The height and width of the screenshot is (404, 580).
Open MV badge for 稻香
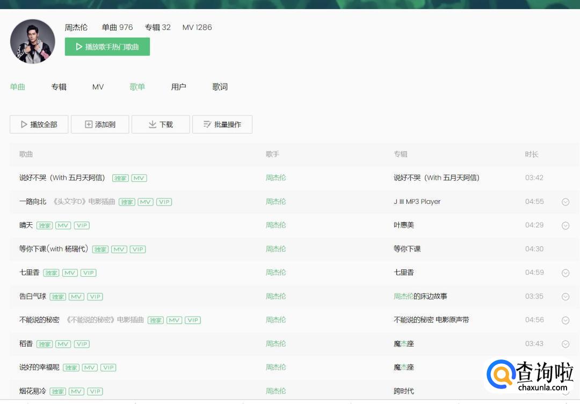[63, 344]
